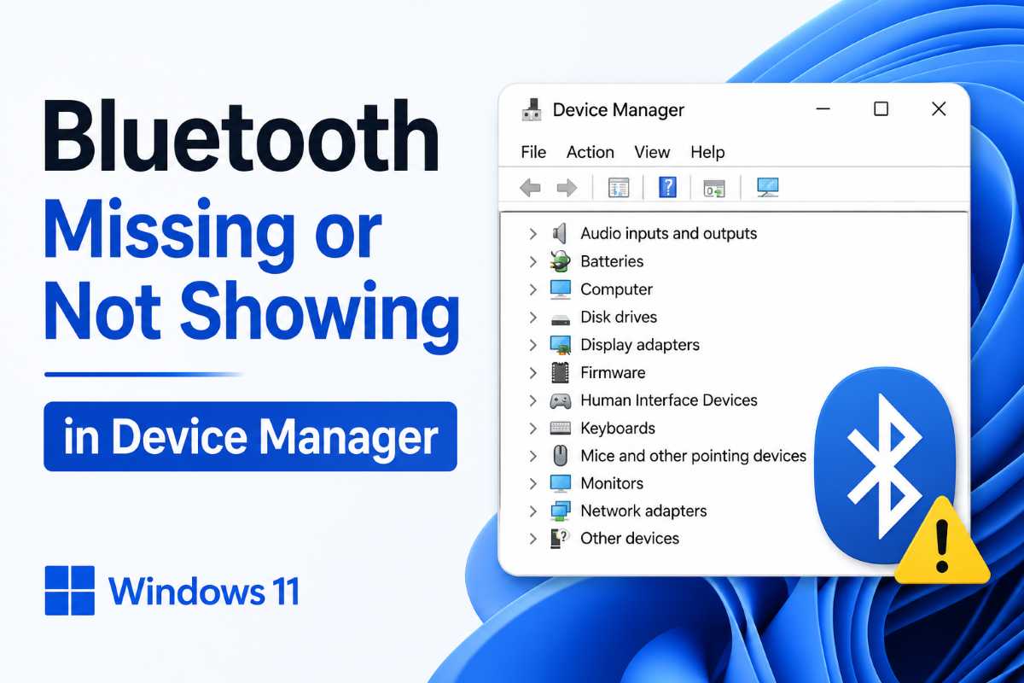This screenshot has width=1024, height=683.
Task: Click the Network adapters icon
Action: coord(560,511)
